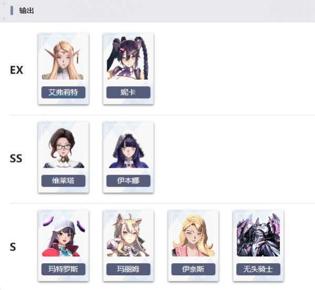The width and height of the screenshot is (315, 290).
Task: Select the EX tier label
Action: [x=16, y=70]
